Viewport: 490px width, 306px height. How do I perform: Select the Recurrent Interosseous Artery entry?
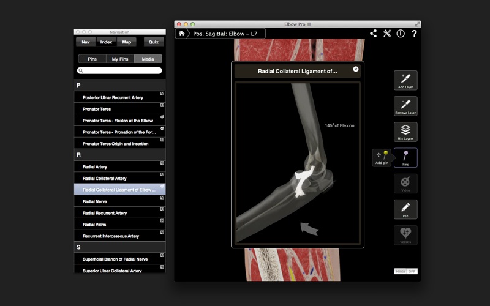[119, 236]
